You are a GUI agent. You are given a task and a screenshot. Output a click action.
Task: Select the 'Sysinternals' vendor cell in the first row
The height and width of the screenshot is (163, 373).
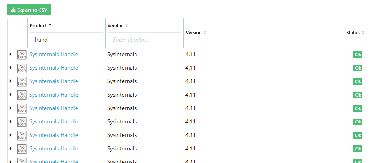pyautogui.click(x=122, y=55)
